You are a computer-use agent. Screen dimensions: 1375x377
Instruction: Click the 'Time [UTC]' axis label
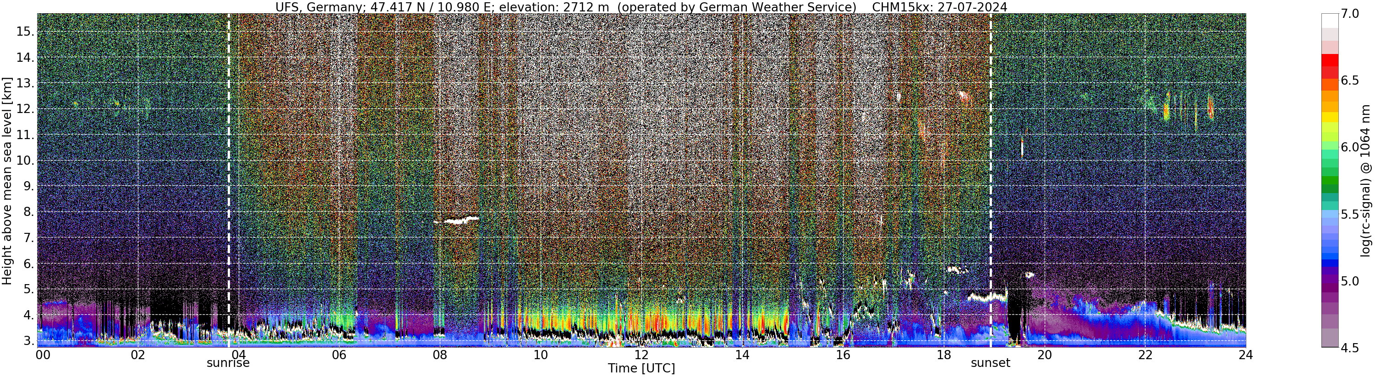tap(641, 368)
